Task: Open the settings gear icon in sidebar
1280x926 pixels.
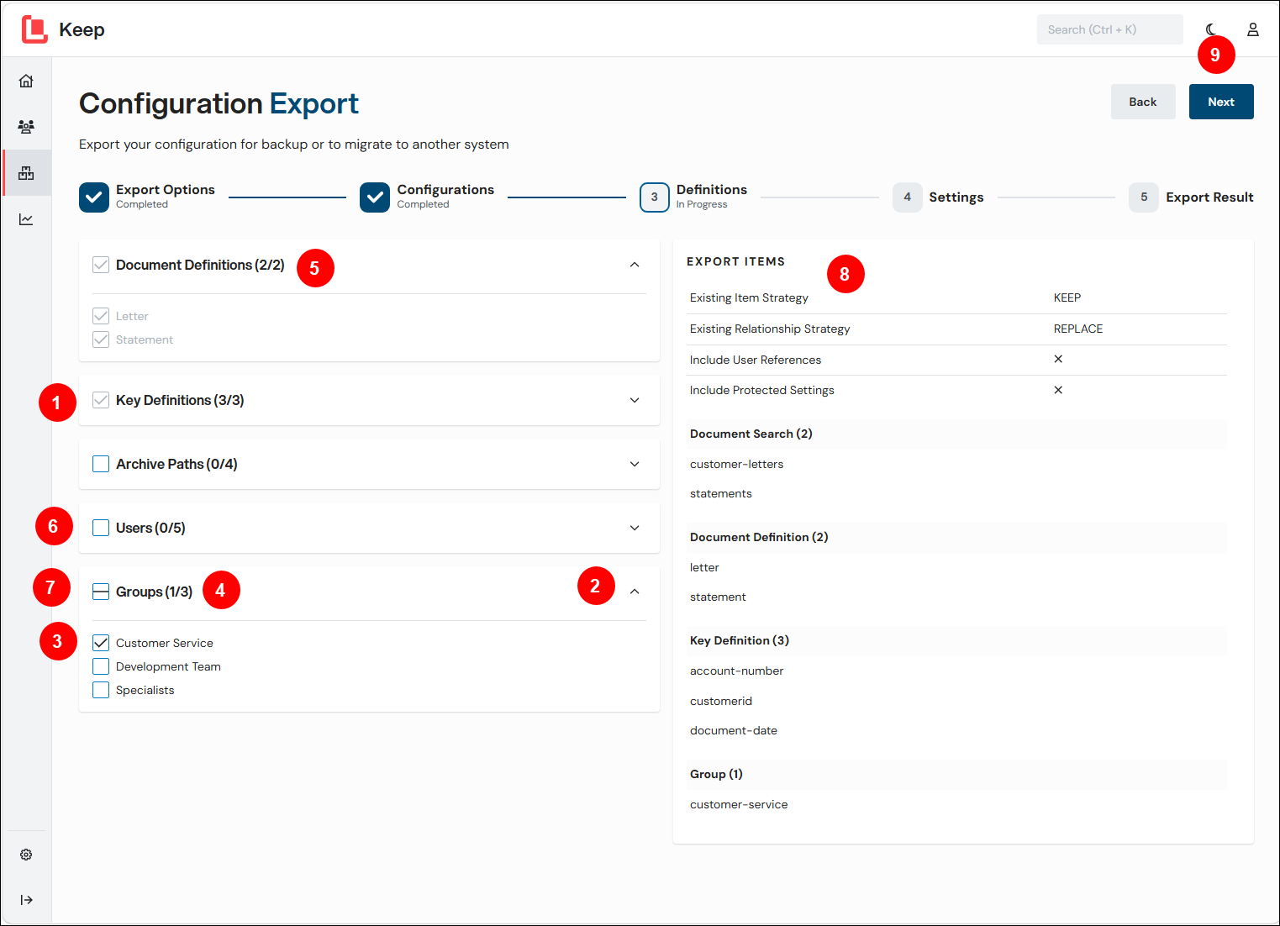Action: (26, 855)
